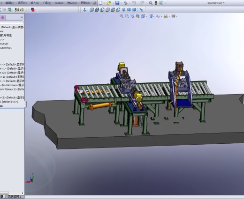Open dropdown arrow next to Save icon
244x199 pixels.
121,3
